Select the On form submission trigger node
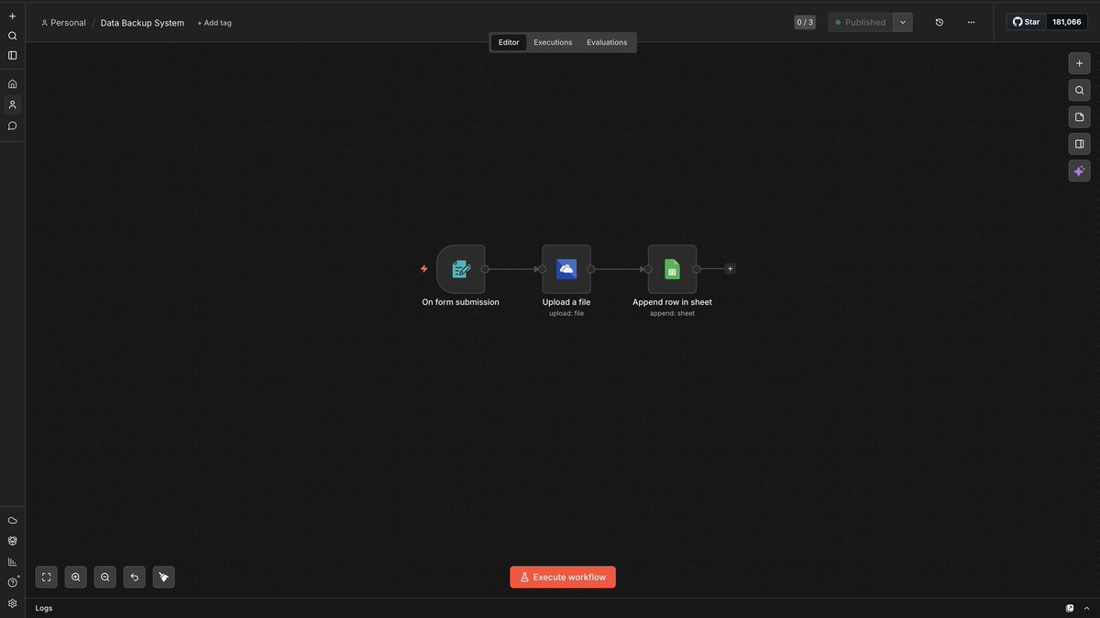Screen dimensions: 1100x618 click(461, 269)
